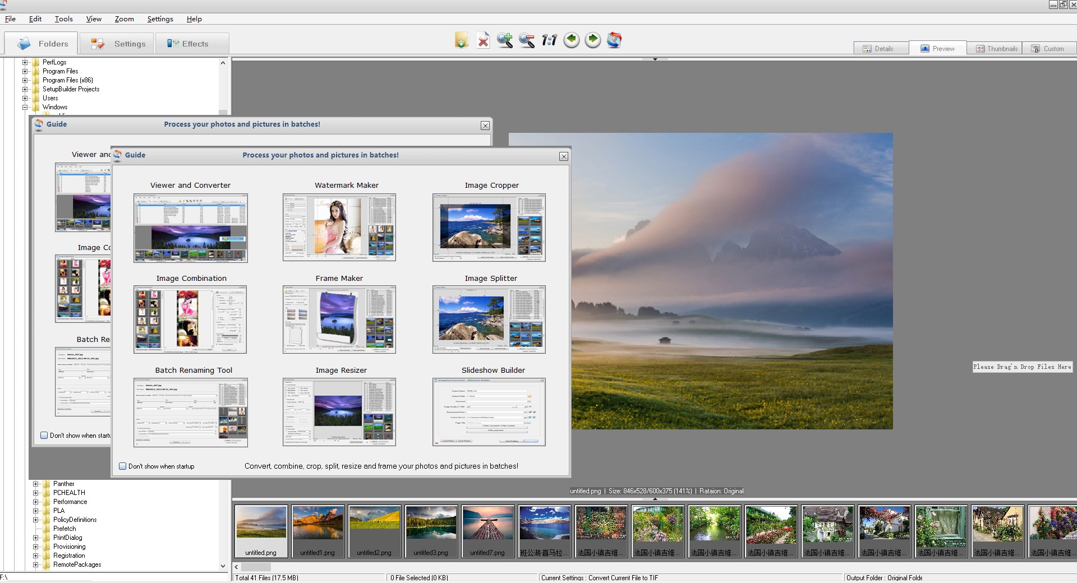
Task: Go to next image with right arrow
Action: 593,40
